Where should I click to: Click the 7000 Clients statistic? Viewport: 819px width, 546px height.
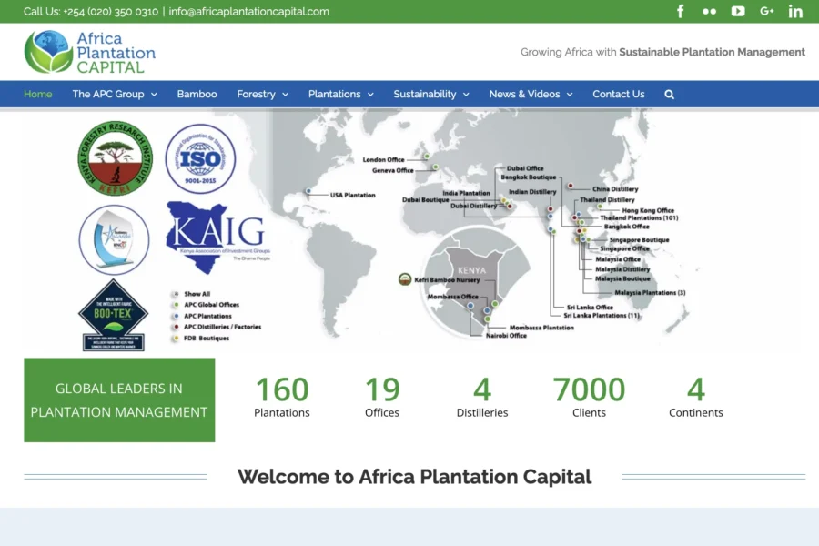click(589, 397)
